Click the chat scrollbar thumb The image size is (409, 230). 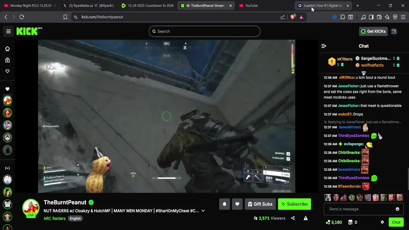pyautogui.click(x=408, y=179)
